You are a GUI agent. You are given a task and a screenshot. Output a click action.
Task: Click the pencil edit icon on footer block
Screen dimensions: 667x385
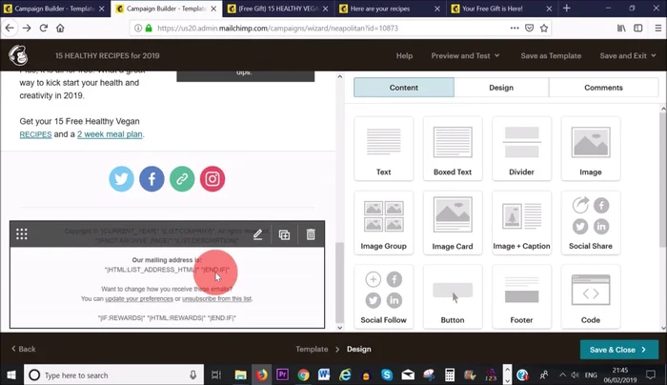257,234
